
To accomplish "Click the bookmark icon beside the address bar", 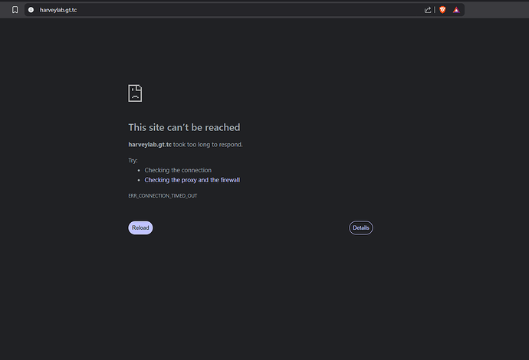I will 15,10.
